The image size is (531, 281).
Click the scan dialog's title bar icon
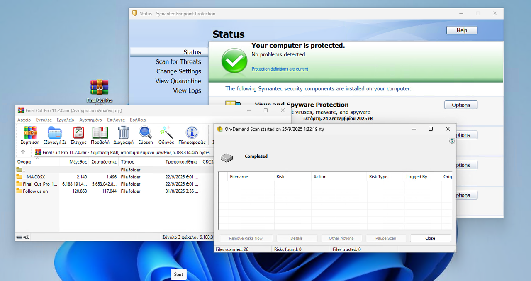click(x=220, y=129)
